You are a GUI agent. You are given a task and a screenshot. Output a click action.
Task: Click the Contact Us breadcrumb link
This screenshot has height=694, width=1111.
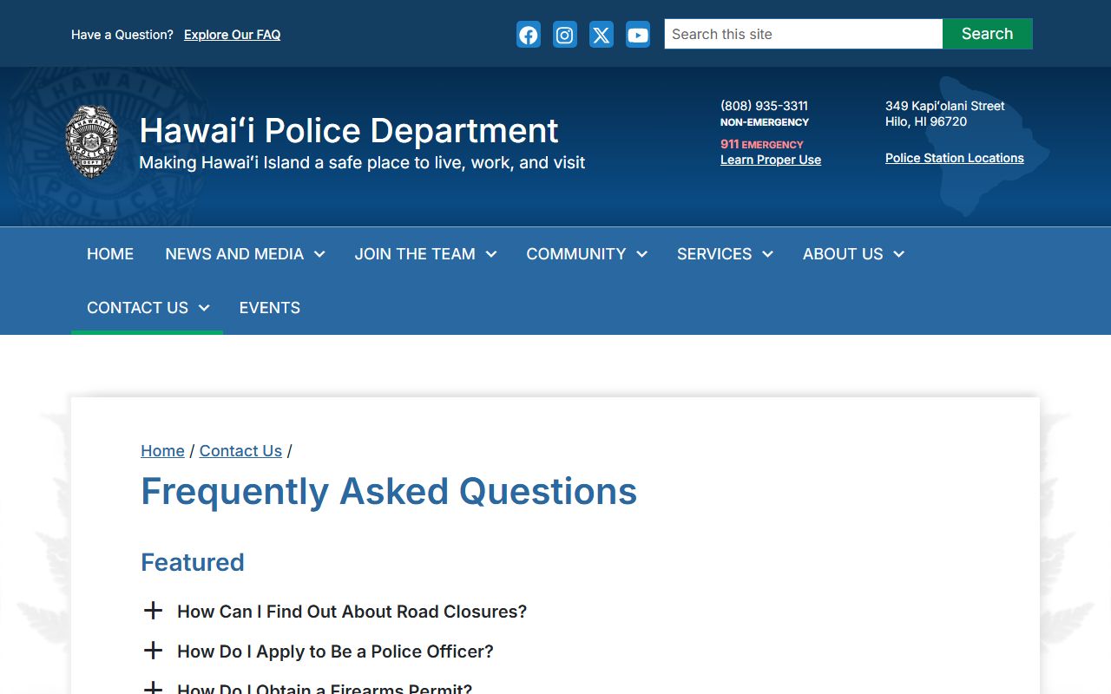(x=240, y=451)
